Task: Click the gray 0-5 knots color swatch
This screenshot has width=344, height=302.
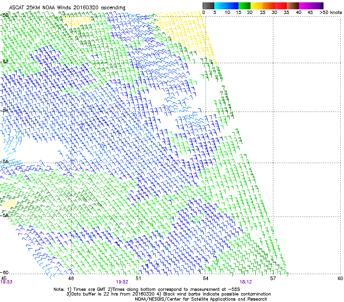Action: coord(208,6)
